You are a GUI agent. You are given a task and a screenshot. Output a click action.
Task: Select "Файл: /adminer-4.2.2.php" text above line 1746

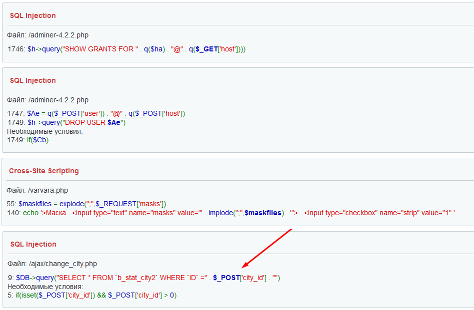(x=48, y=35)
